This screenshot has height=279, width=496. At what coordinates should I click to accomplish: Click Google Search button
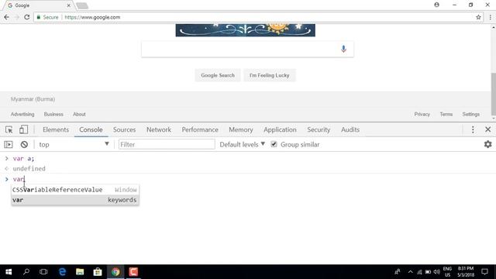(x=218, y=75)
